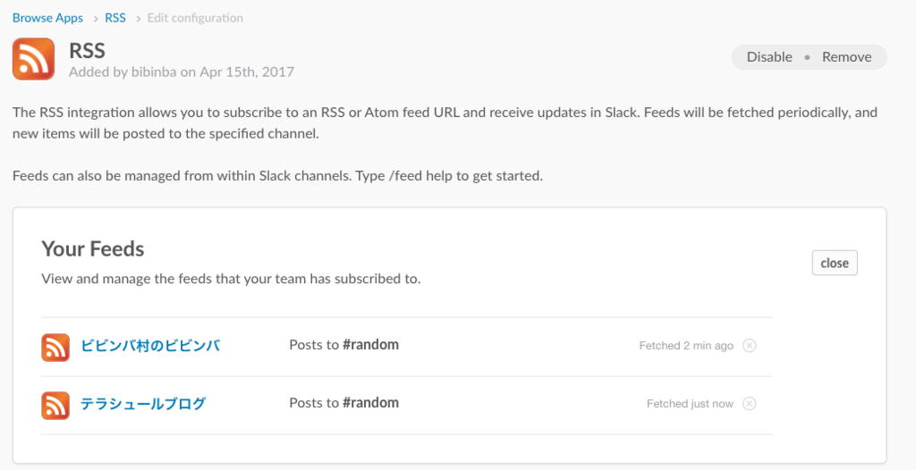The height and width of the screenshot is (470, 916).
Task: Remove the ビビンバ村のビビンバ feed with X icon
Action: coord(749,346)
